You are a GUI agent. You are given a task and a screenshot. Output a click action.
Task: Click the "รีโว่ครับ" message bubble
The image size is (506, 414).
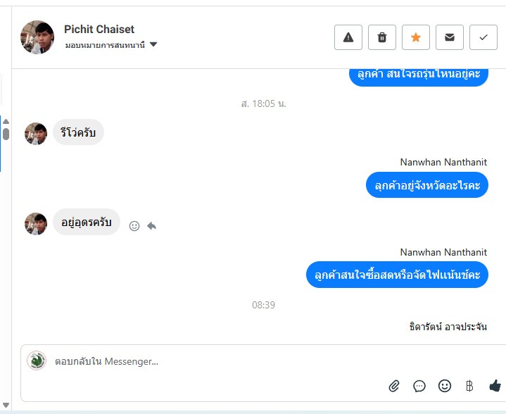coord(78,133)
